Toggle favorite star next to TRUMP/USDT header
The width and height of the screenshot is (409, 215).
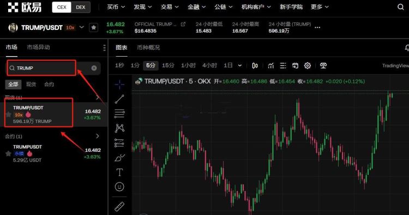tap(93, 27)
